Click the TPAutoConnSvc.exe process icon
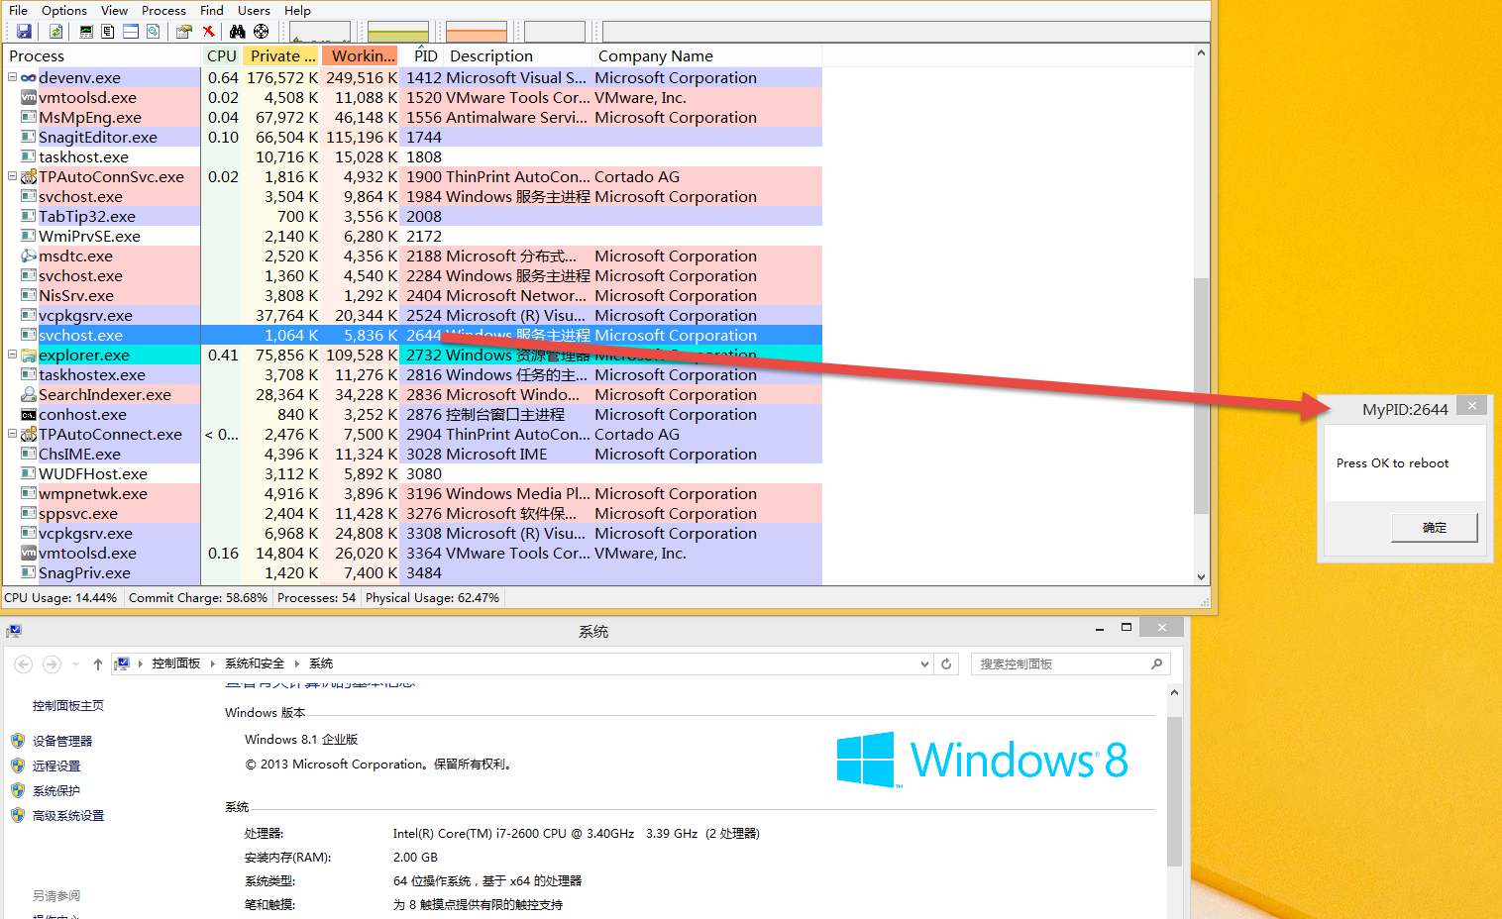The width and height of the screenshot is (1502, 919). coord(29,176)
